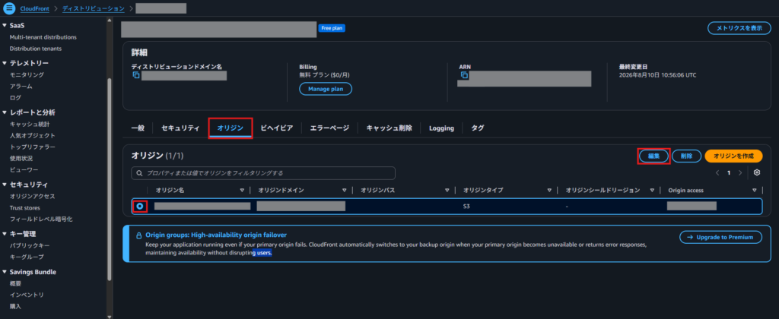Screen dimensions: 779x319
Task: Sort by オリジンシールドリージョン column
Action: [652, 190]
